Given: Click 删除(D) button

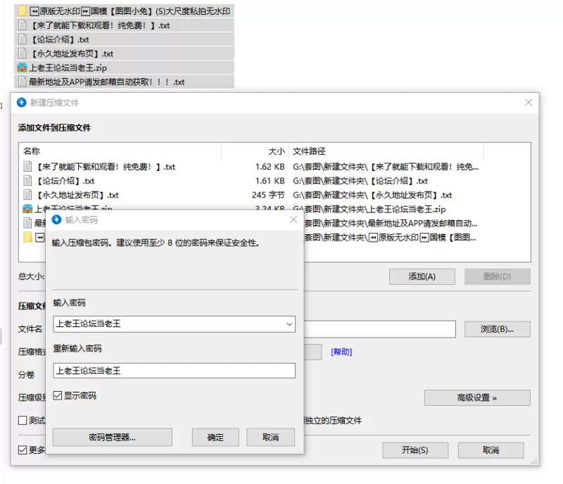Looking at the screenshot, I should (497, 276).
